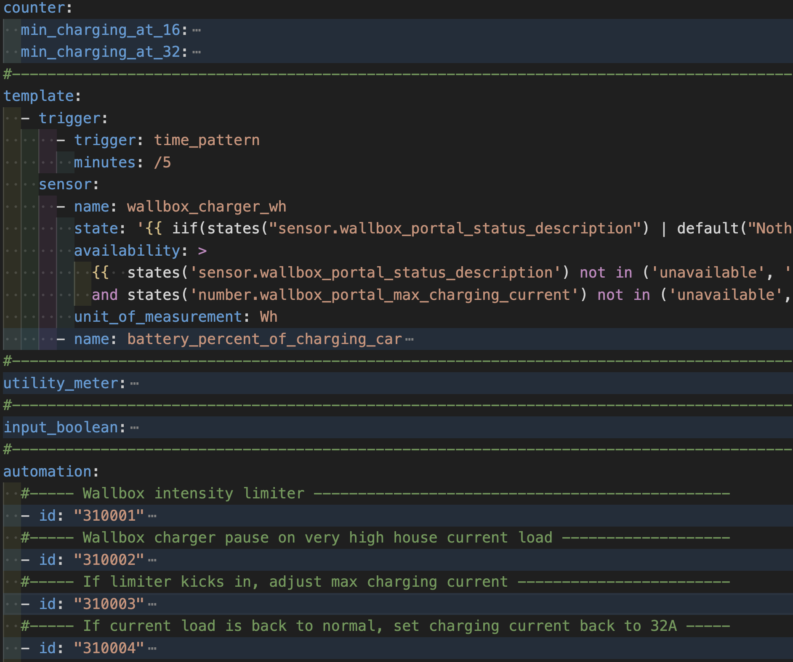Click the wallbox_charger_wh sensor name
Screen dimensions: 793x662
[x=206, y=207]
